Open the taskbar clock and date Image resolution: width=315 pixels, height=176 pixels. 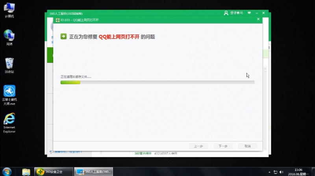coord(298,172)
